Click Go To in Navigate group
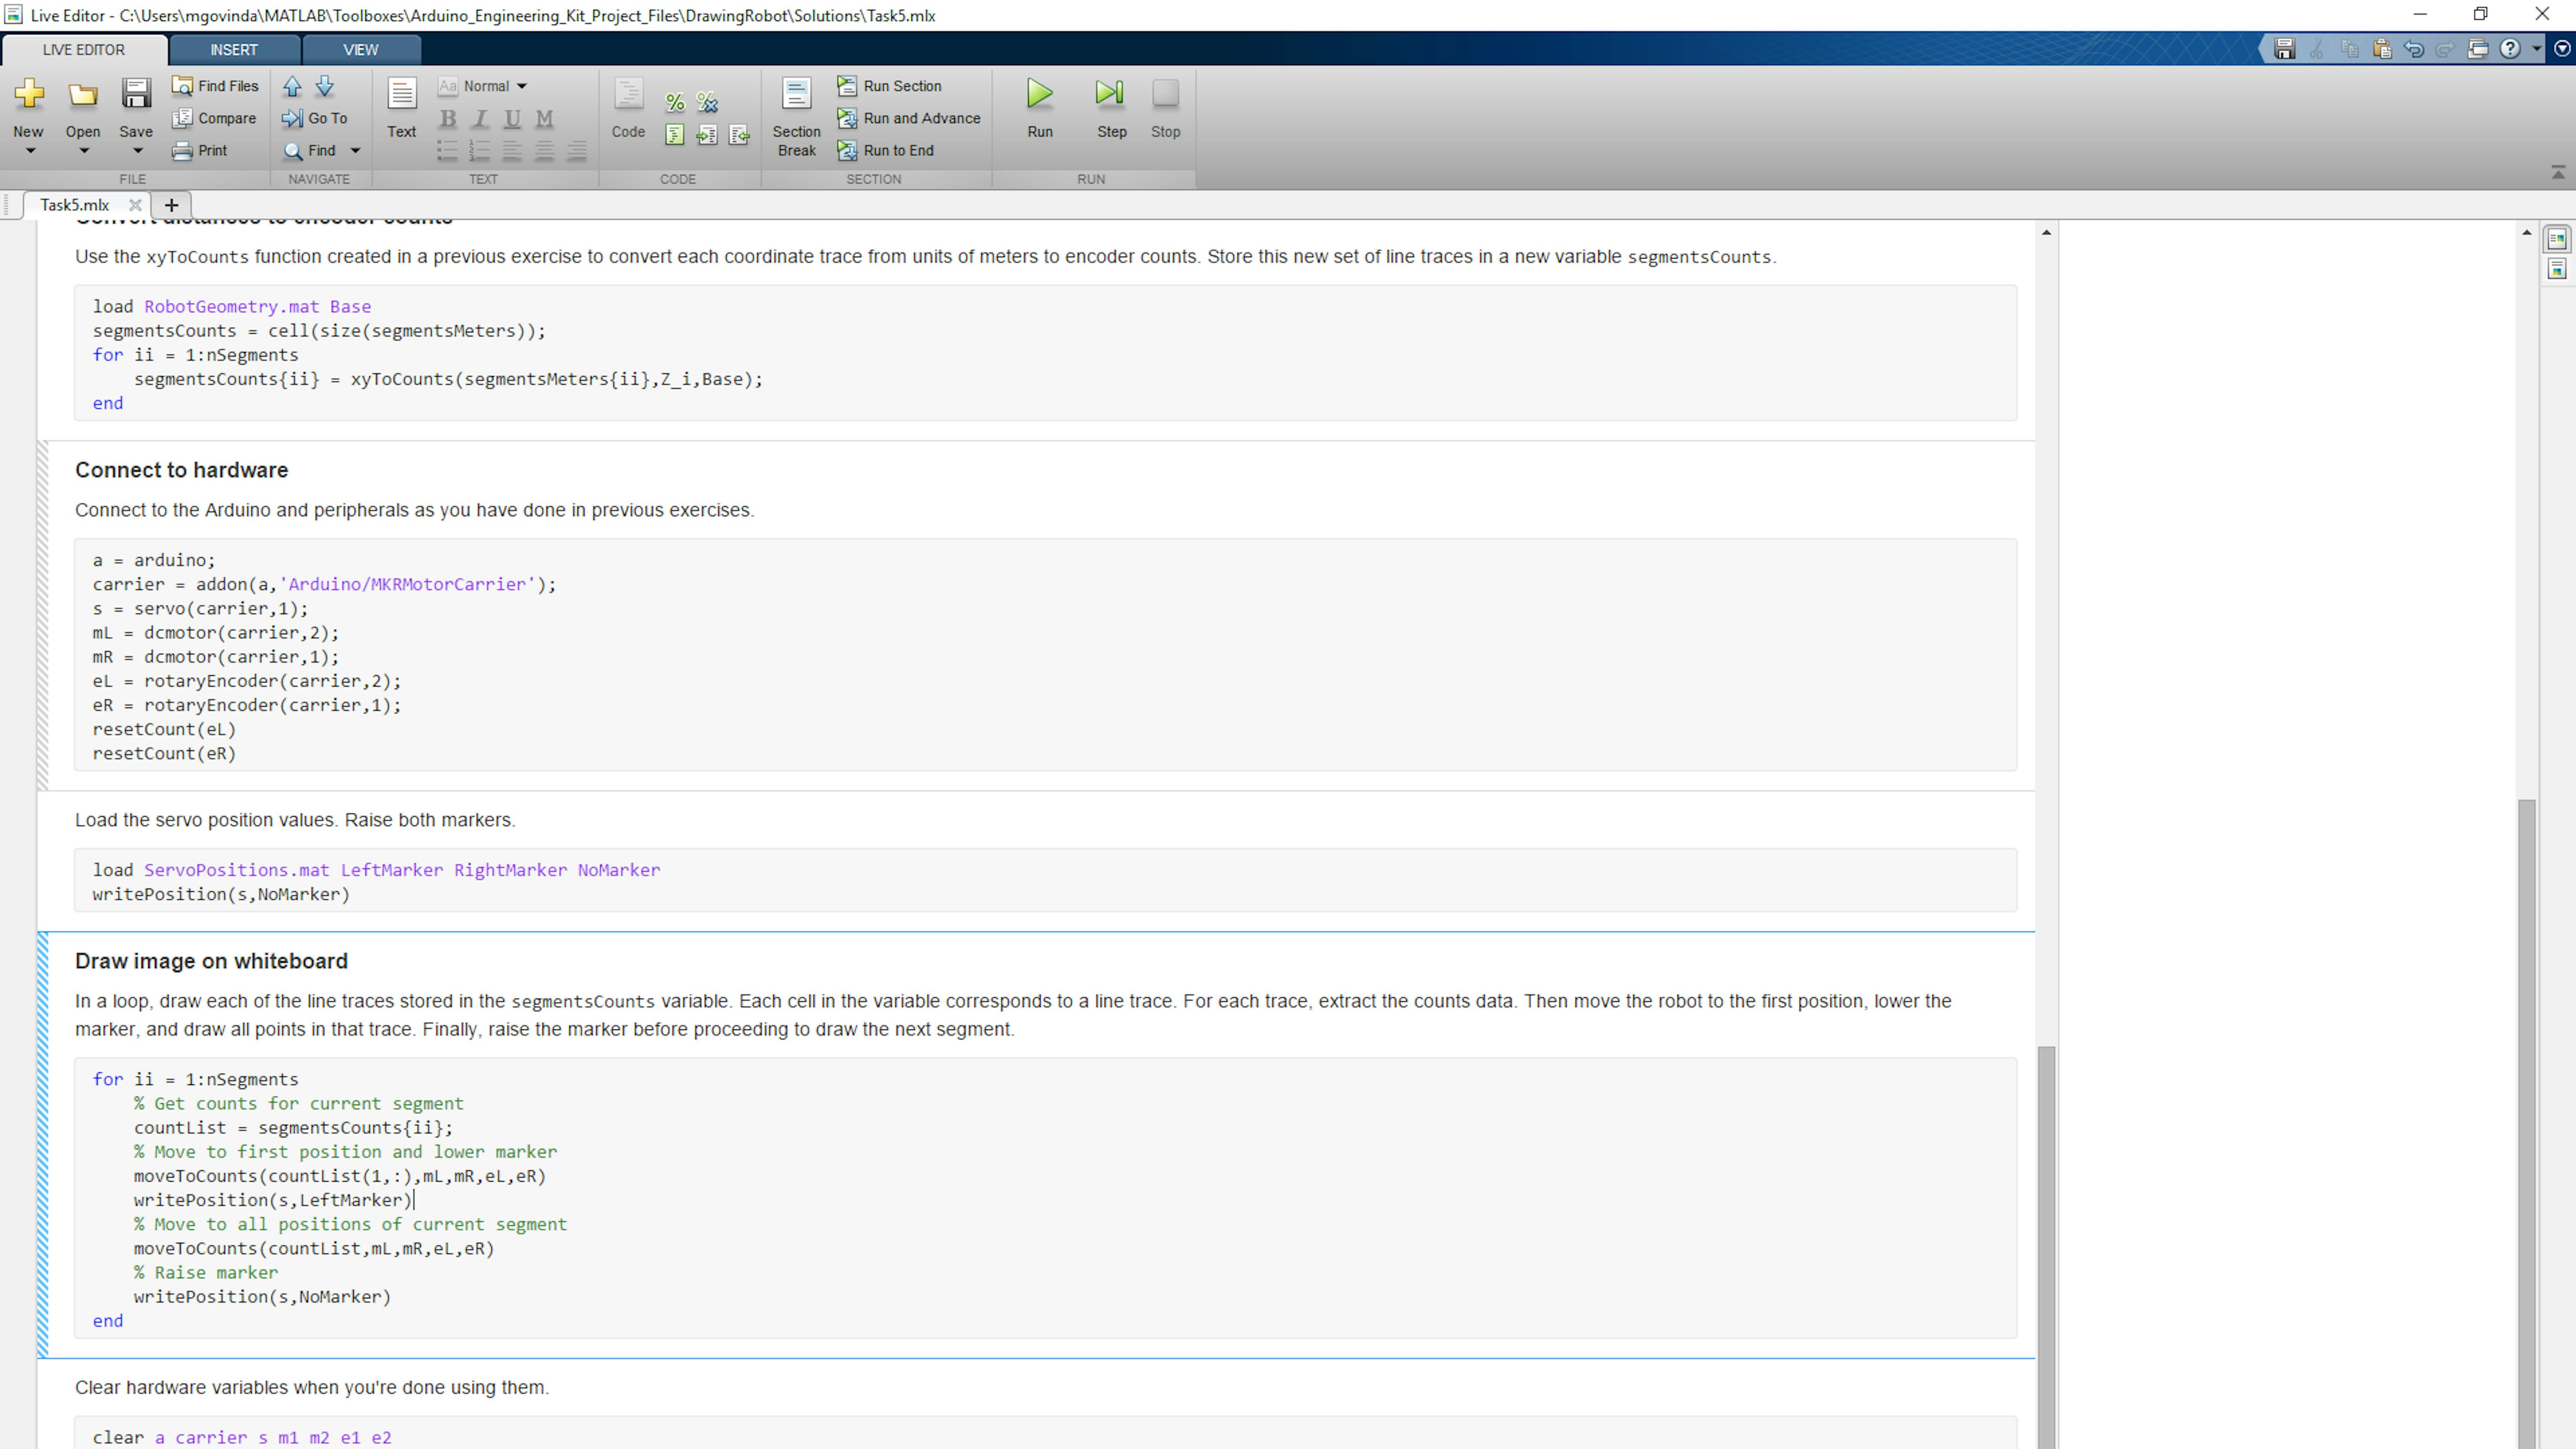Screen dimensions: 2576x1449 (x=315, y=118)
